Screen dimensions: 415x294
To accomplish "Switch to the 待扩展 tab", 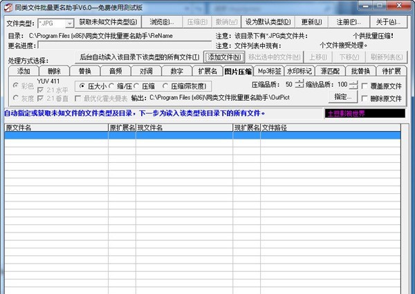I will (391, 71).
